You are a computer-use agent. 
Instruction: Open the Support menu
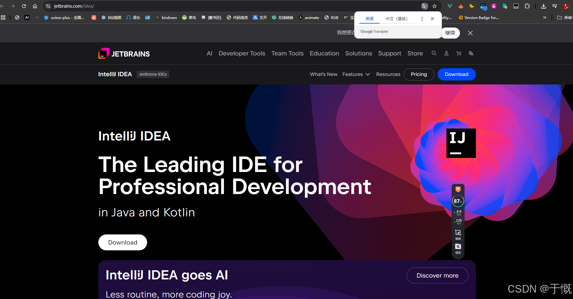[x=390, y=53]
